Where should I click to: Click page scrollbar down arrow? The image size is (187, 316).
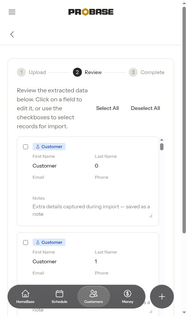[x=184, y=313]
